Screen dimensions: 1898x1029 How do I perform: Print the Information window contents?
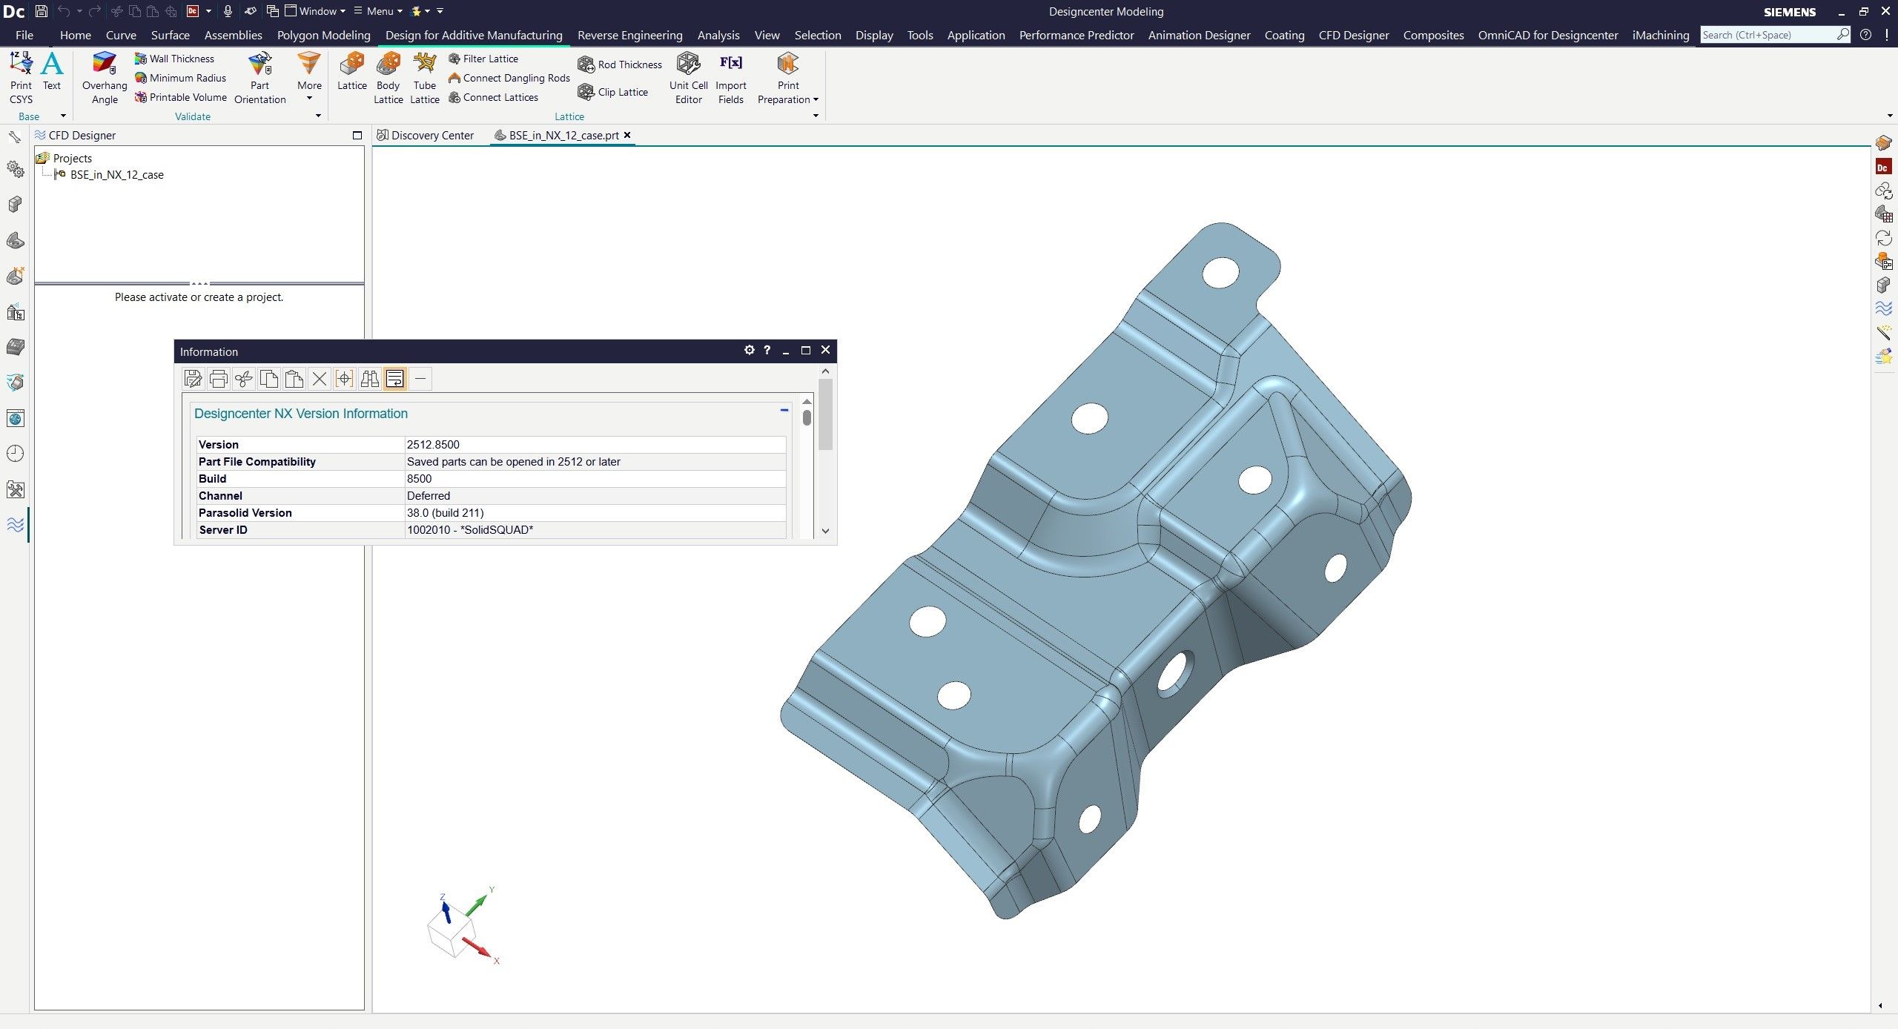(219, 379)
